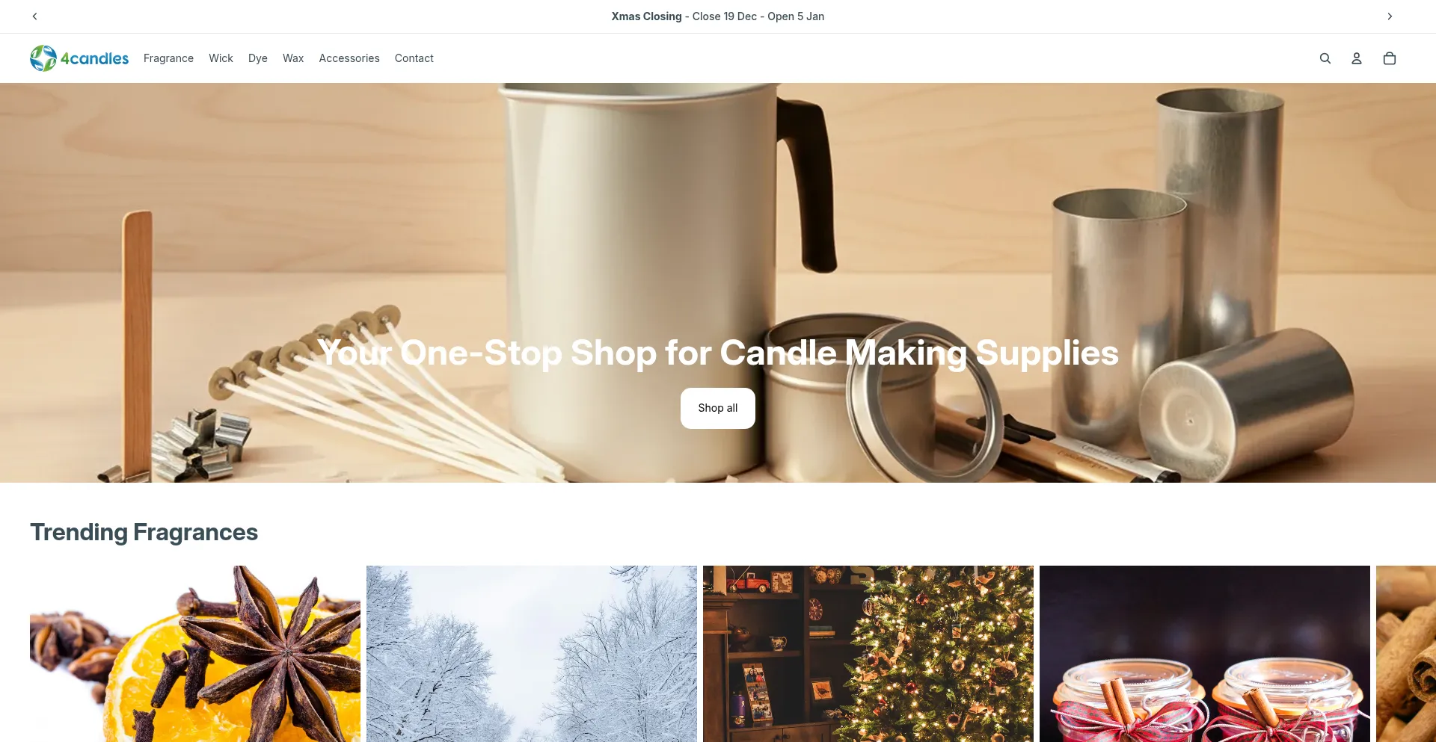
Task: Show next announcement with right arrow
Action: [x=1390, y=16]
